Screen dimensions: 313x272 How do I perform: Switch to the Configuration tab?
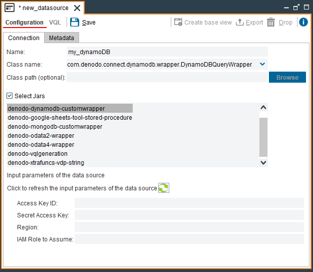click(25, 23)
